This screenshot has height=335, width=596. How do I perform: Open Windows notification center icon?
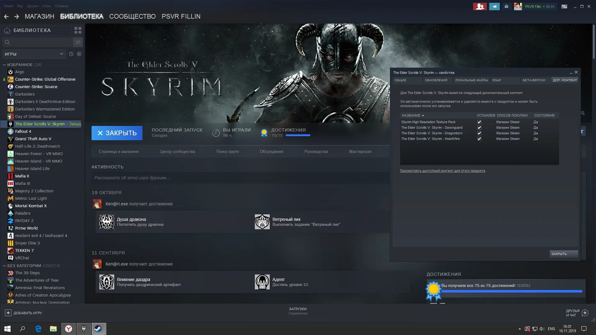(584, 329)
